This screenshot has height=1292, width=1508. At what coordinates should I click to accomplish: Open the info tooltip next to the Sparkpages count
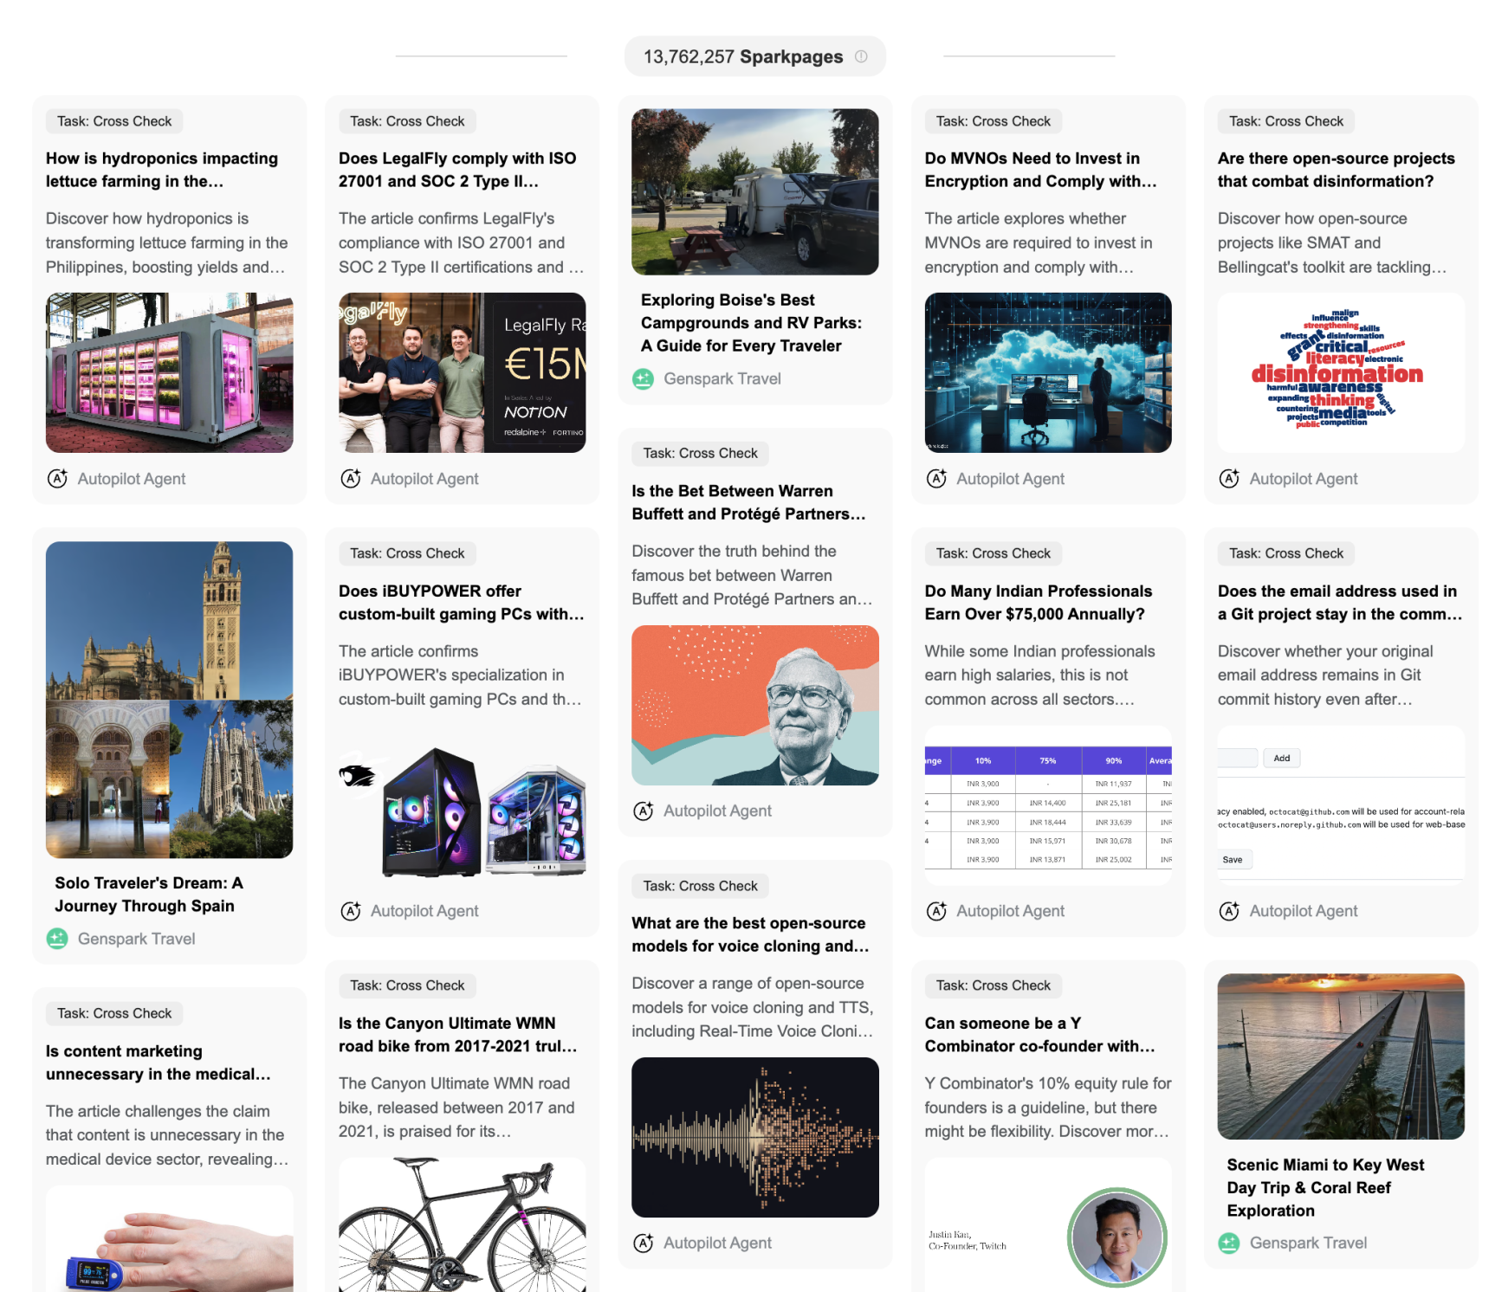(x=861, y=55)
